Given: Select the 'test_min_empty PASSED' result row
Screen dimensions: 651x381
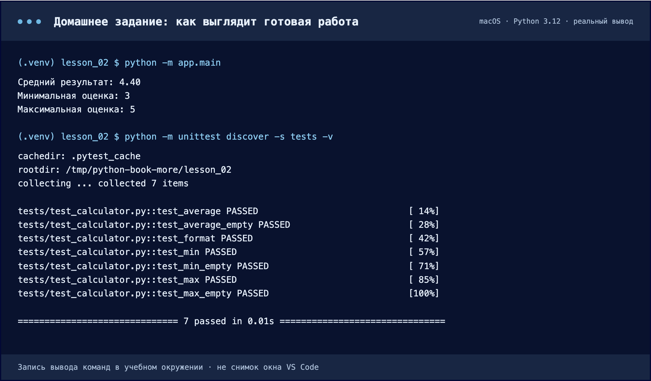Looking at the screenshot, I should (x=228, y=266).
